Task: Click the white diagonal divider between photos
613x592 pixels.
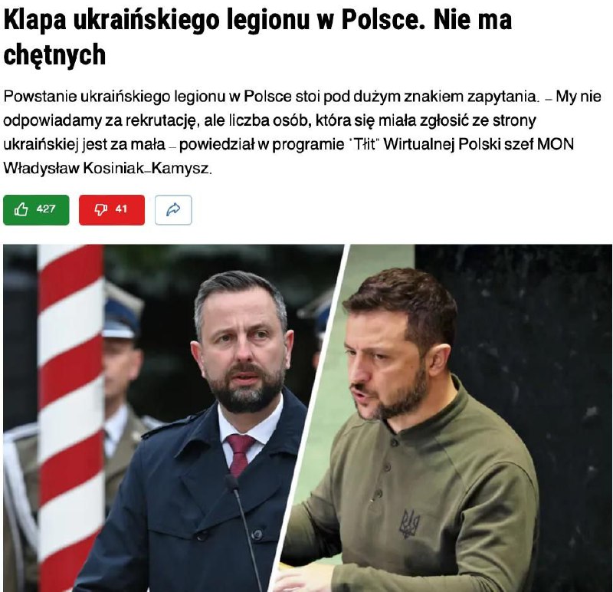Action: (x=308, y=418)
